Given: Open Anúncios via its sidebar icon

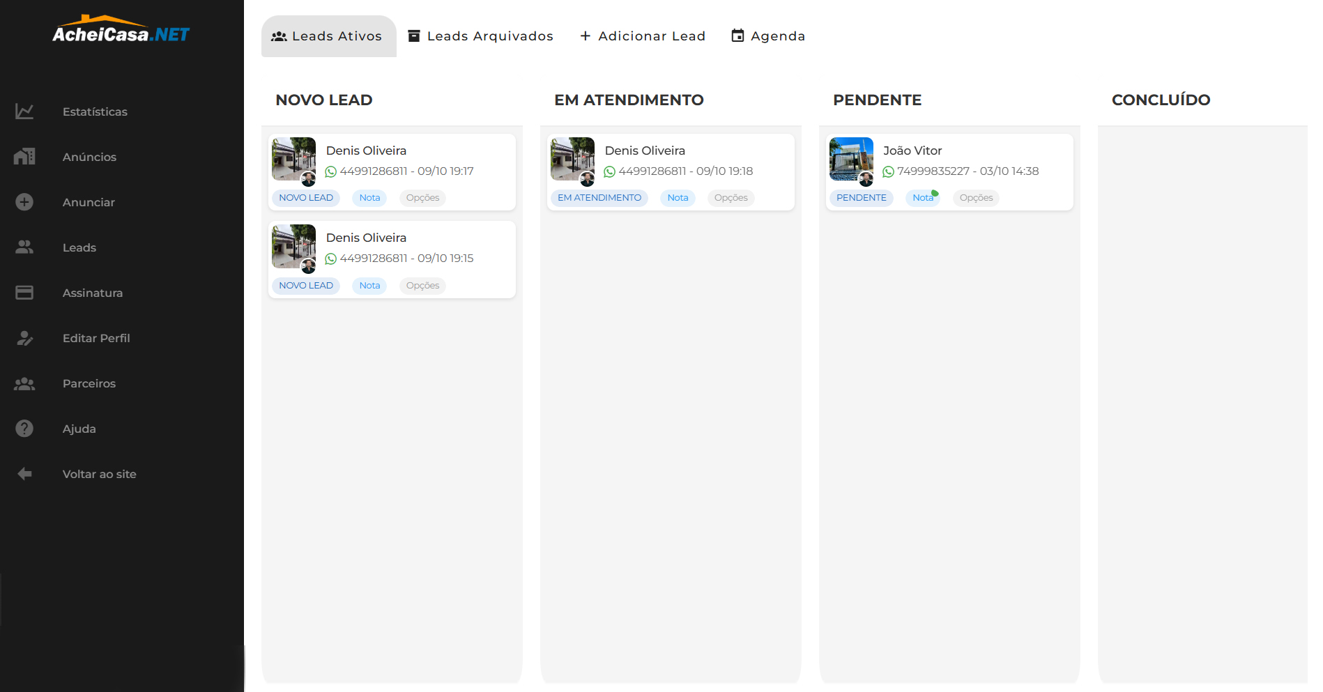Looking at the screenshot, I should [24, 156].
